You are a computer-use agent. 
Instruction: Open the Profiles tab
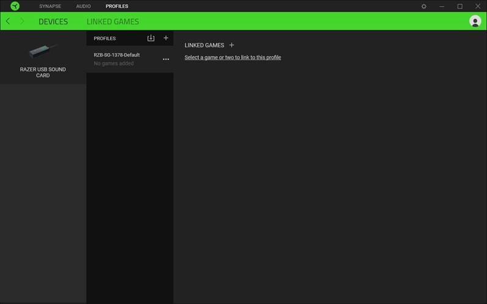(117, 6)
